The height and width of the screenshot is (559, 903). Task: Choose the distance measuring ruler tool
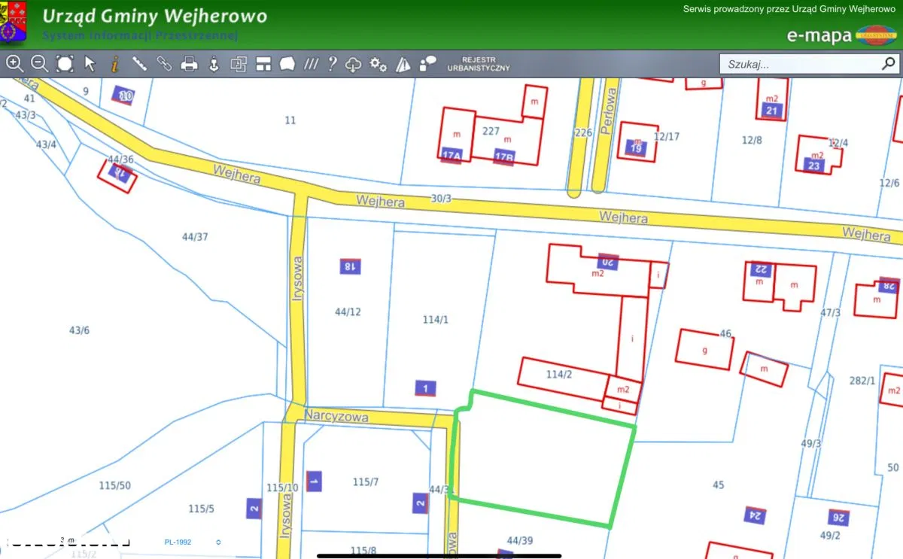click(139, 64)
